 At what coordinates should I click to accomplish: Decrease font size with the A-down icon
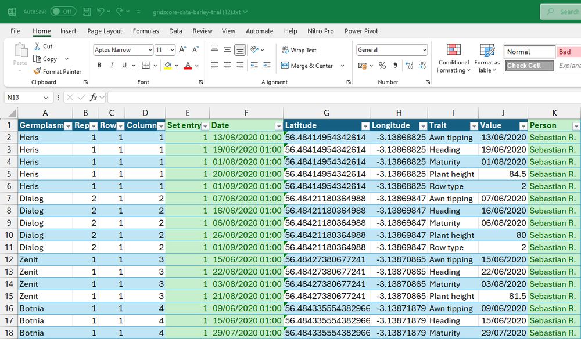tap(195, 49)
